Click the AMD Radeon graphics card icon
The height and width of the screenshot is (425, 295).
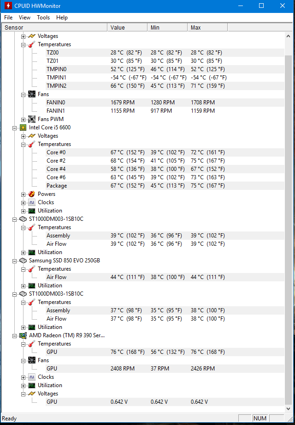23,335
